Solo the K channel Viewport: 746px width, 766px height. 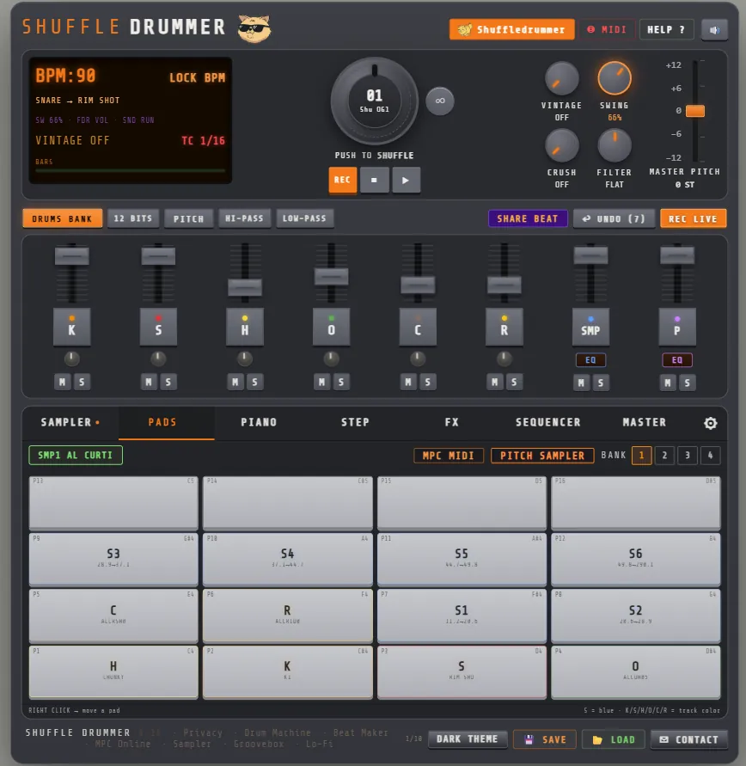point(82,382)
